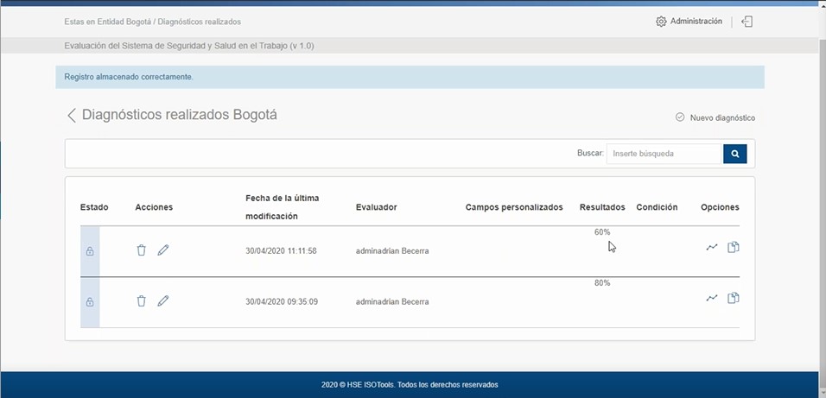
Task: Sort table by Evaluador column header
Action: (376, 207)
